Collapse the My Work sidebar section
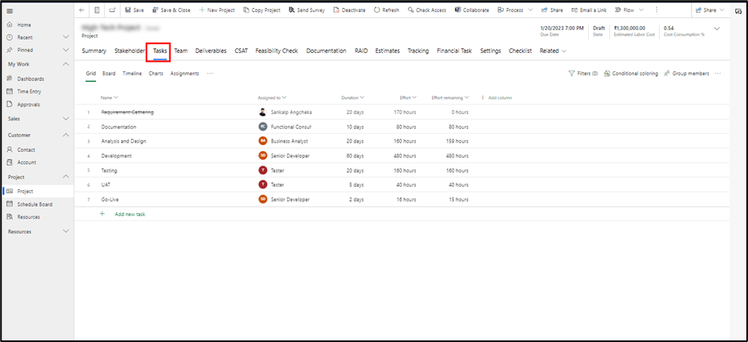This screenshot has width=748, height=342. pos(66,63)
